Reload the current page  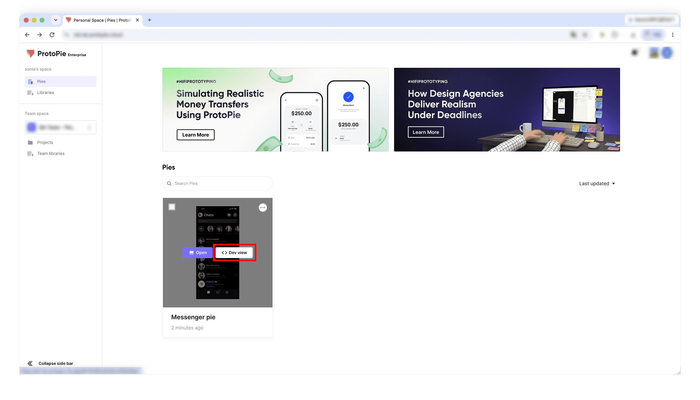coord(52,35)
